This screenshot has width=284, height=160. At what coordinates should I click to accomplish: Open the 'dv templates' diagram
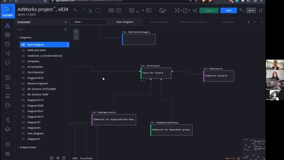(x=35, y=67)
